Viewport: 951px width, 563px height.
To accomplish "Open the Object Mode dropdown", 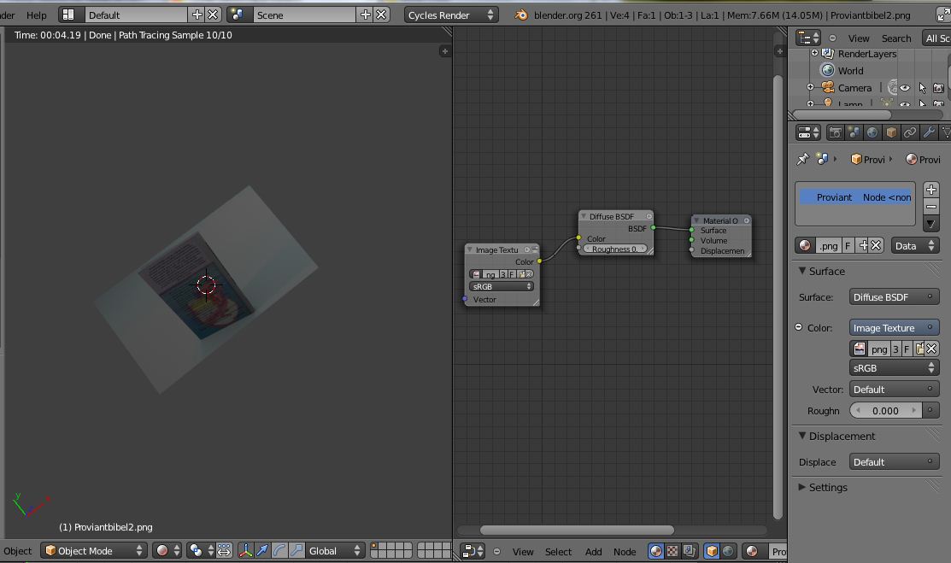I will (94, 550).
